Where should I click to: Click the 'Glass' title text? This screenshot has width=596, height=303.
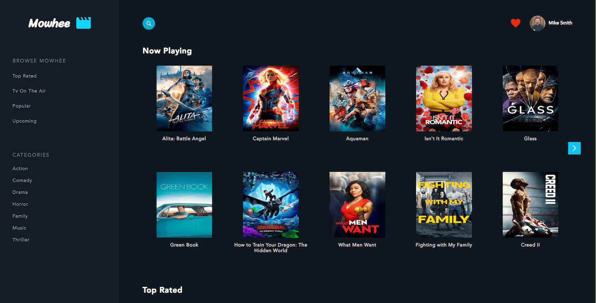point(530,139)
